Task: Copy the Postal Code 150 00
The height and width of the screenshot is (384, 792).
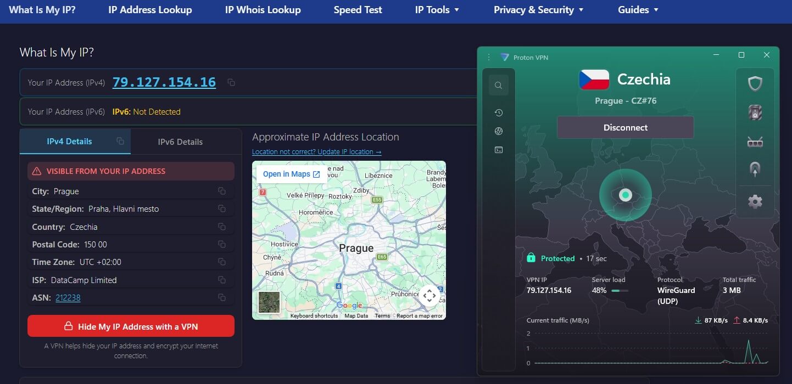Action: point(222,244)
